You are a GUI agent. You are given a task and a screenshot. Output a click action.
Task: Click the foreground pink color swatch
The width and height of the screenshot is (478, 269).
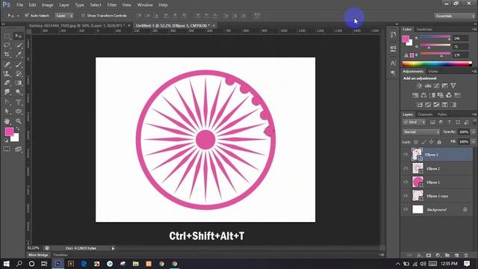coord(9,132)
